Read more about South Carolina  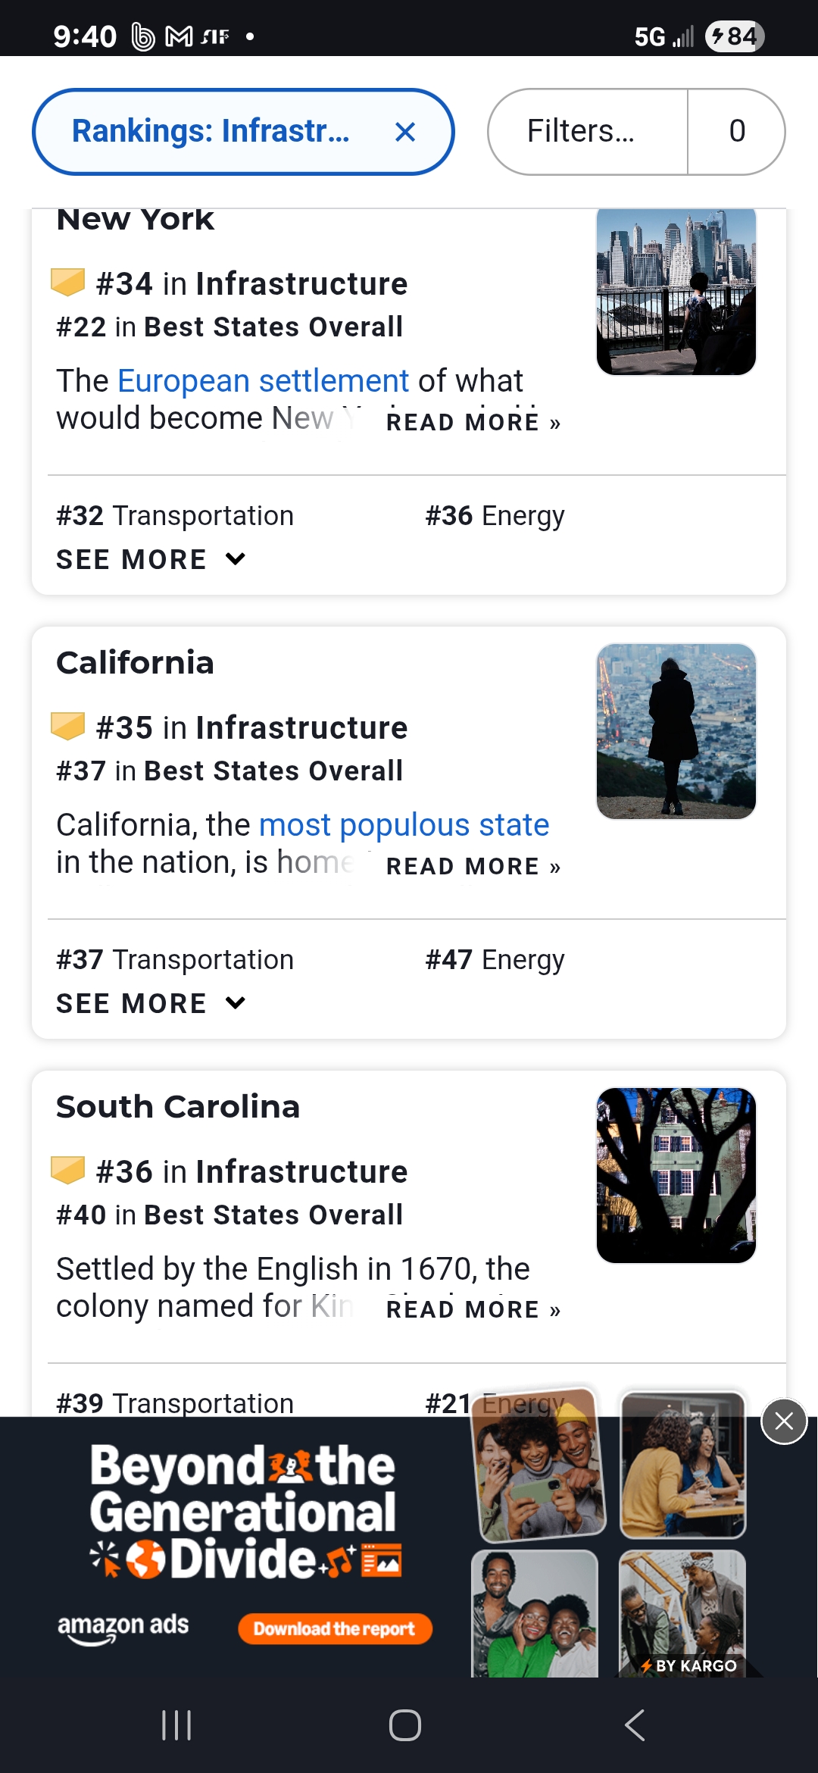(473, 1309)
